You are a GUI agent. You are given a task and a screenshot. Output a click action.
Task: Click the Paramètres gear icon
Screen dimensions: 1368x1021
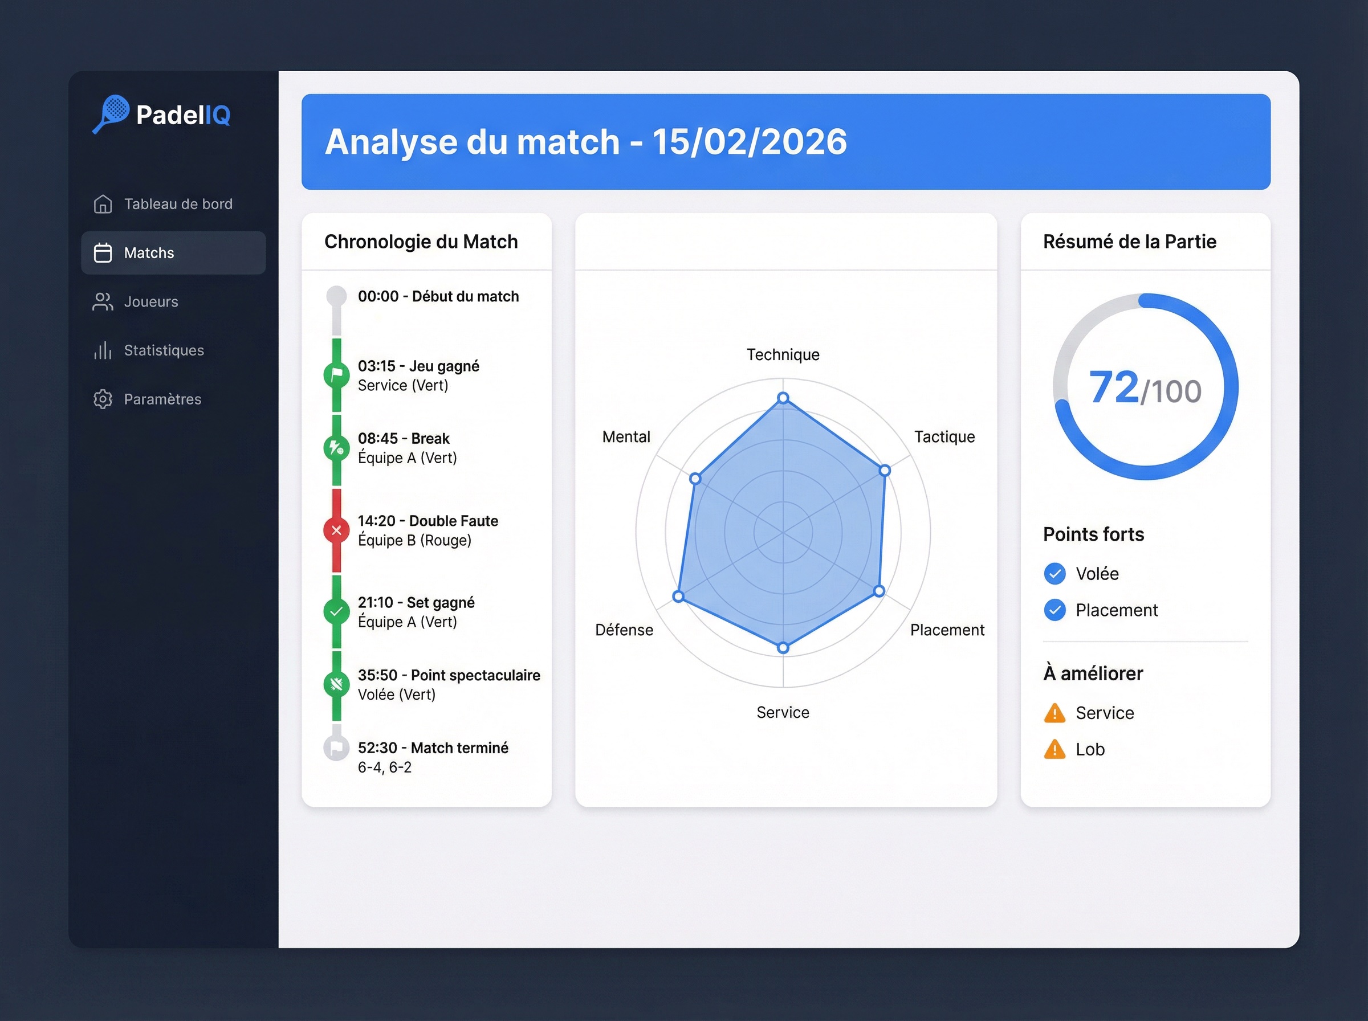click(102, 399)
